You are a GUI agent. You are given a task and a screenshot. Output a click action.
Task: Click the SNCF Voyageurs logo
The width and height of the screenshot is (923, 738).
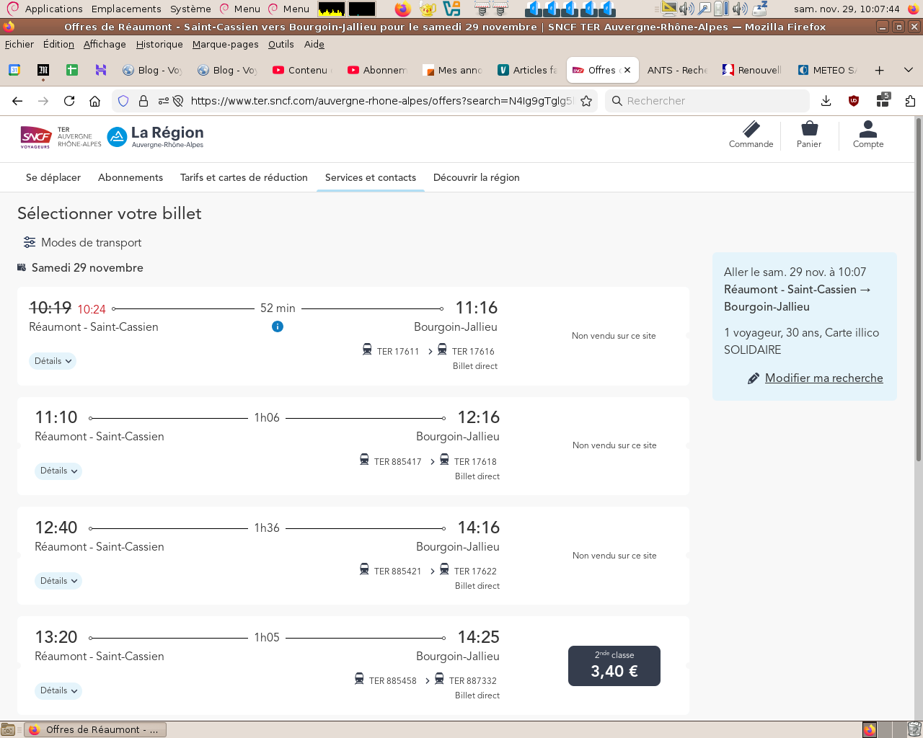pos(35,136)
